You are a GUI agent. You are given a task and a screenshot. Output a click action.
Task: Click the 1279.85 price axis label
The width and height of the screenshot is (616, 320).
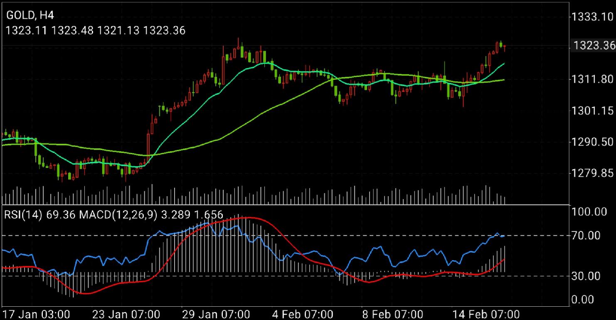[x=593, y=173]
